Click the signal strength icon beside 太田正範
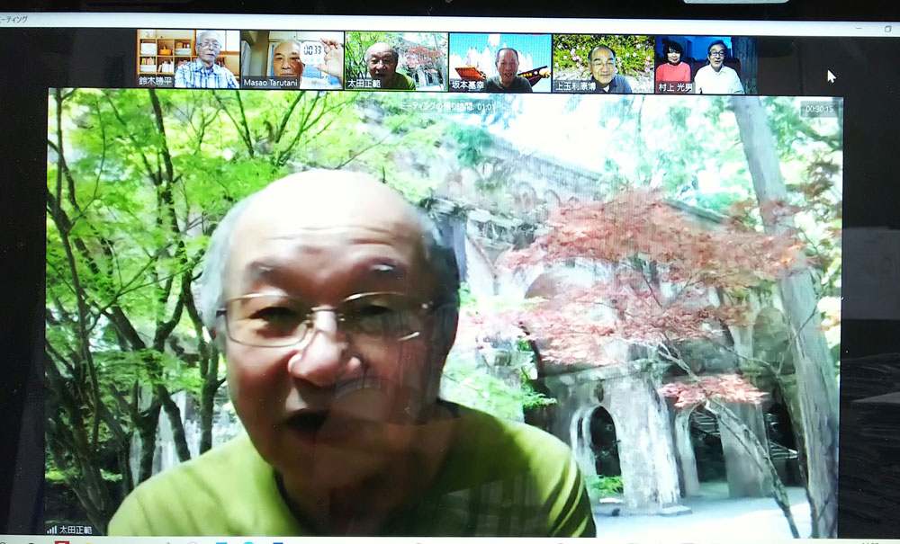 click(x=51, y=530)
